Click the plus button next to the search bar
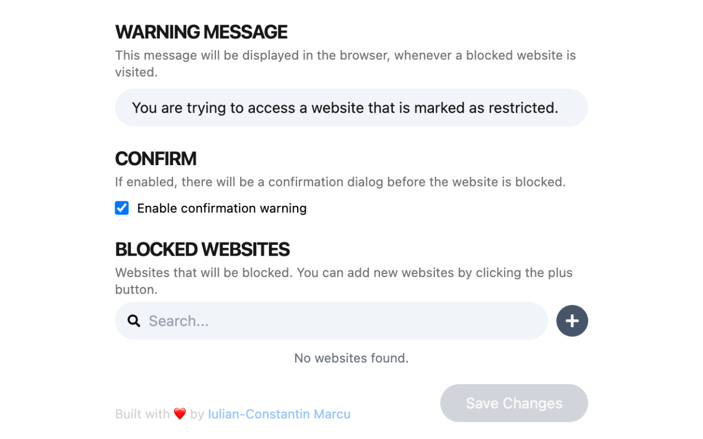 pos(572,320)
